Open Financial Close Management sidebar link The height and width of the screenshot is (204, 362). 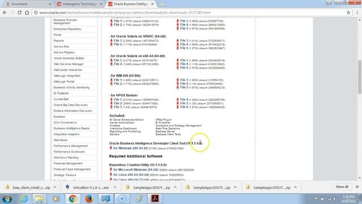coord(72,169)
